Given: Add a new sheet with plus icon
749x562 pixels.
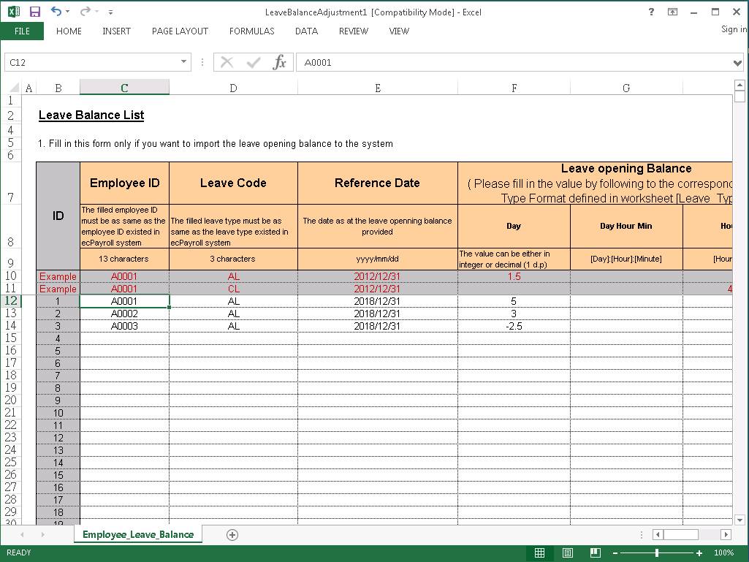Looking at the screenshot, I should (232, 535).
